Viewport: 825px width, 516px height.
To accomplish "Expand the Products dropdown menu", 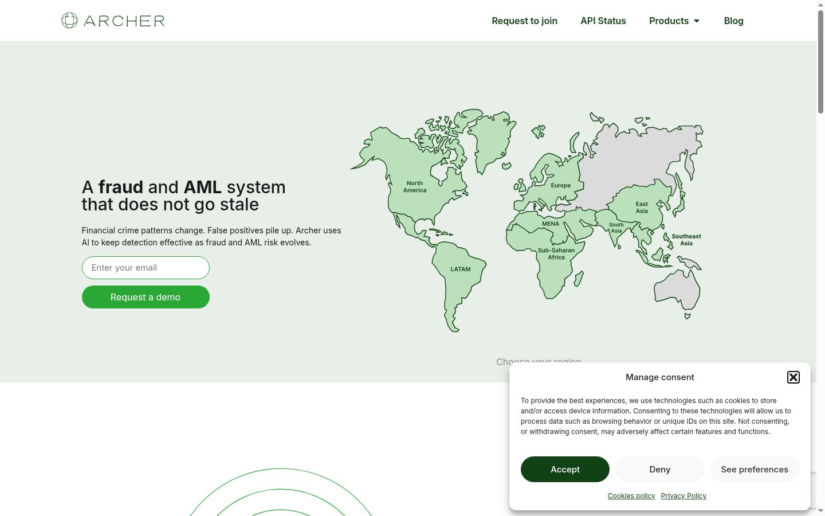I will coord(674,21).
